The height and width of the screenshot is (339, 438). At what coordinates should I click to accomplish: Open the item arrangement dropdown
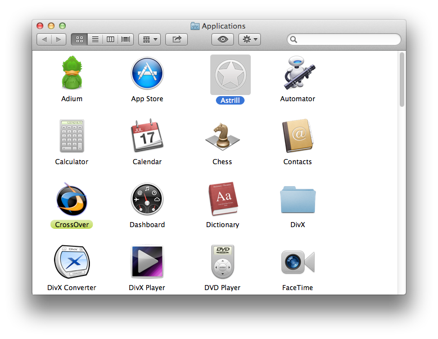pyautogui.click(x=149, y=39)
